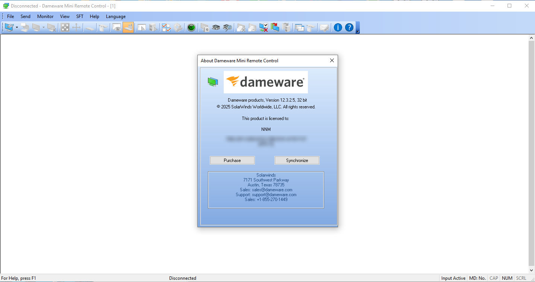Click the NUM indicator in status bar
535x282 pixels.
tap(507, 278)
